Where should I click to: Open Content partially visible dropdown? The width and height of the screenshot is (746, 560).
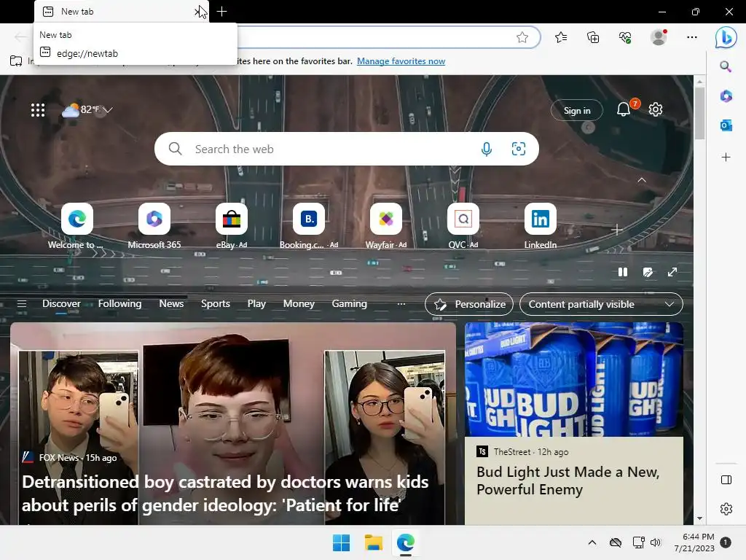[601, 304]
